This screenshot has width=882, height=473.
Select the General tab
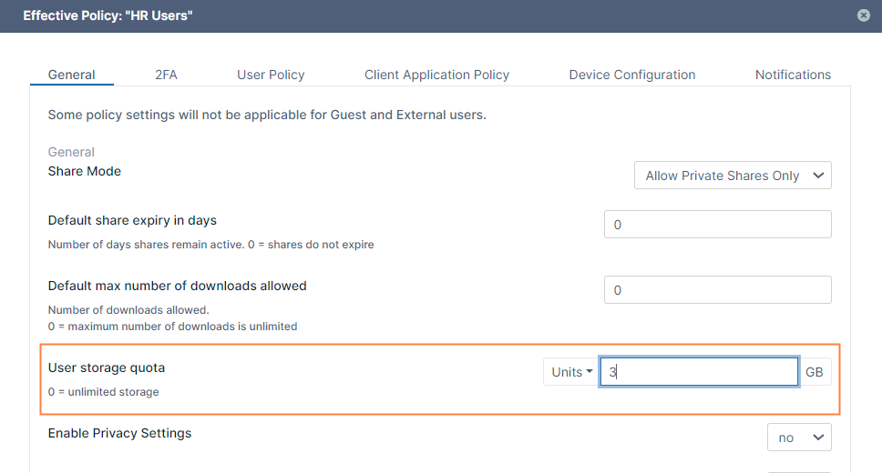(x=72, y=75)
